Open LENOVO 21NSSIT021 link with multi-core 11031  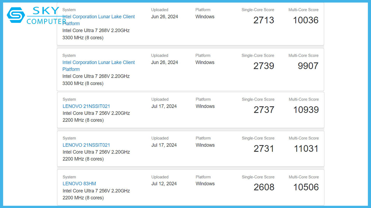[x=86, y=145]
